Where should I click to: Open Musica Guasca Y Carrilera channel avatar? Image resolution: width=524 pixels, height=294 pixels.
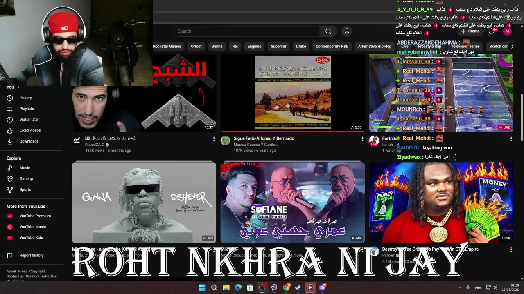225,140
